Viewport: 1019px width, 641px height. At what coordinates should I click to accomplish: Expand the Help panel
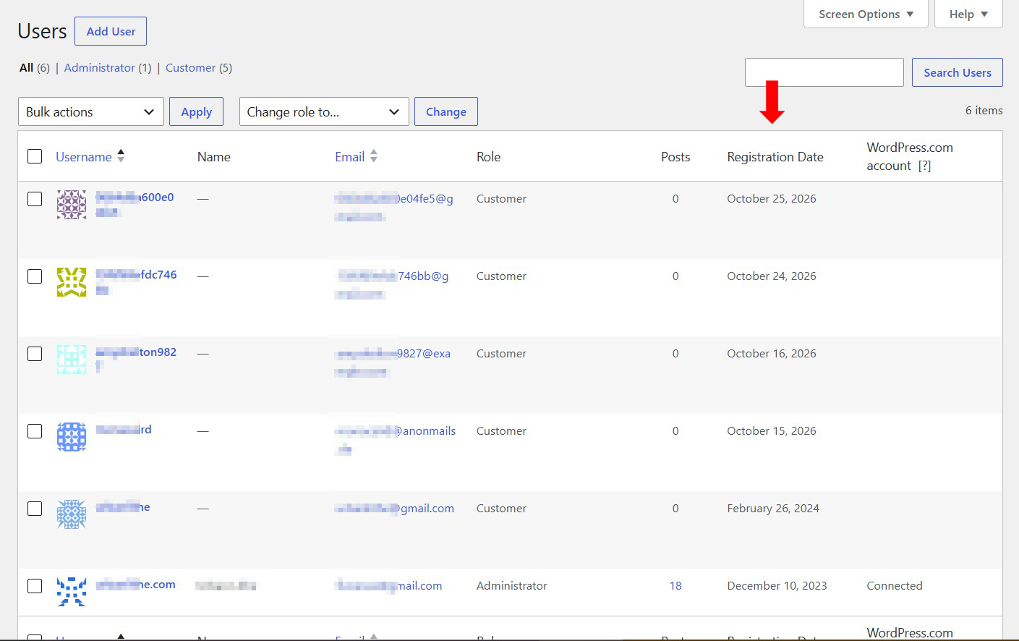click(968, 14)
